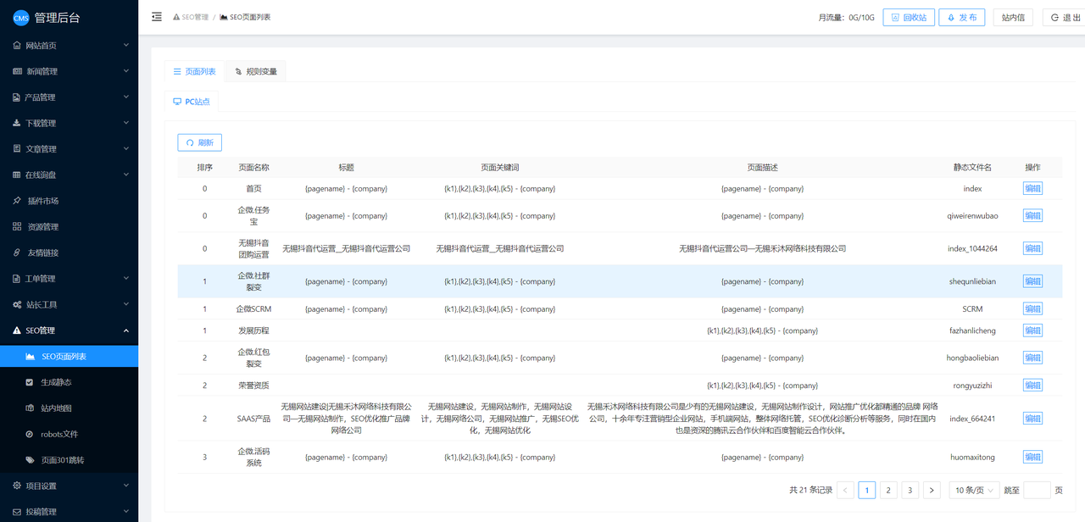Screen dimensions: 1085x522
Task: Go to page 2 of the list
Action: point(888,490)
